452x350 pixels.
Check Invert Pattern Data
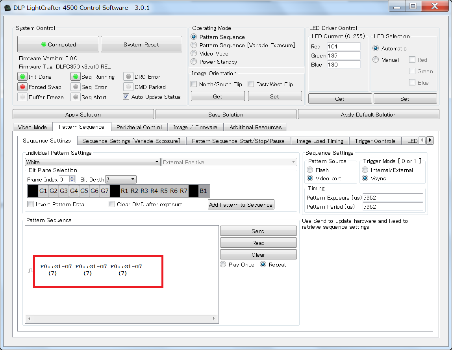pyautogui.click(x=30, y=204)
